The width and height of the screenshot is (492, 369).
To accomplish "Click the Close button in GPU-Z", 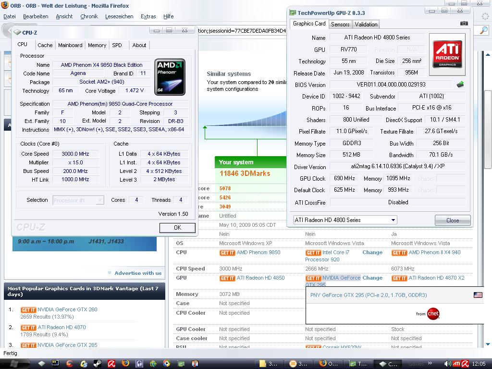I will pyautogui.click(x=453, y=220).
